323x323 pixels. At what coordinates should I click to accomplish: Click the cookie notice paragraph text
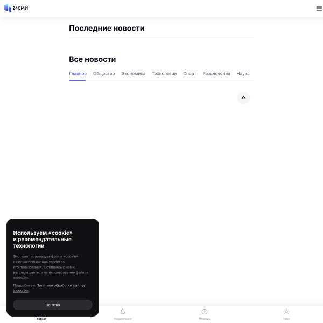(x=51, y=267)
